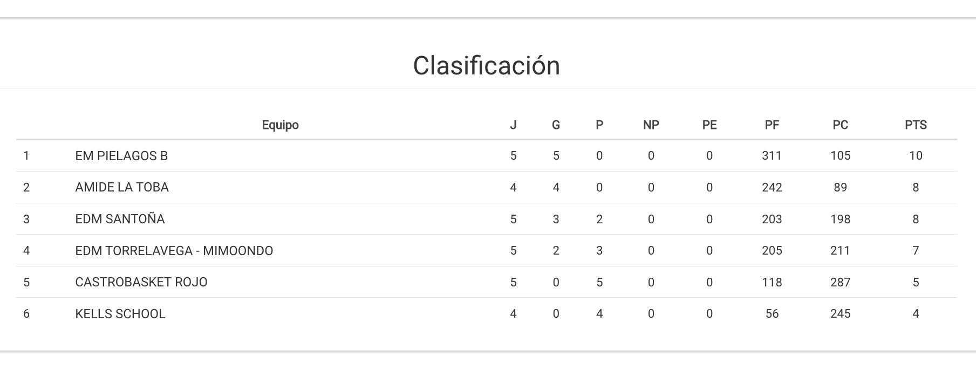This screenshot has height=370, width=976.
Task: Click EM PIELAGOS B's 311 points-for value
Action: coord(772,156)
